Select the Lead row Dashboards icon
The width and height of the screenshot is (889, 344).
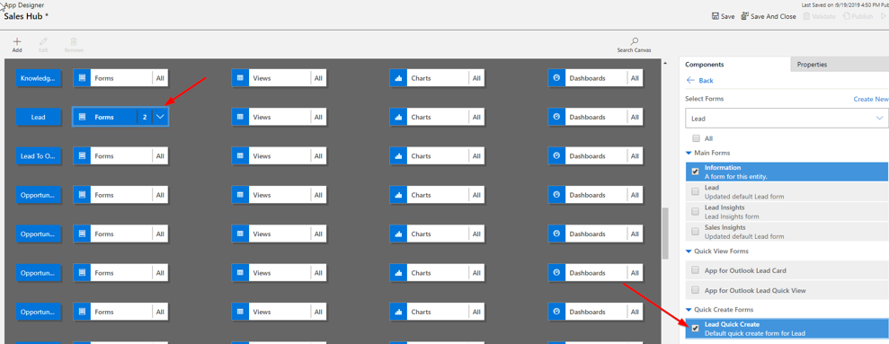coord(556,117)
